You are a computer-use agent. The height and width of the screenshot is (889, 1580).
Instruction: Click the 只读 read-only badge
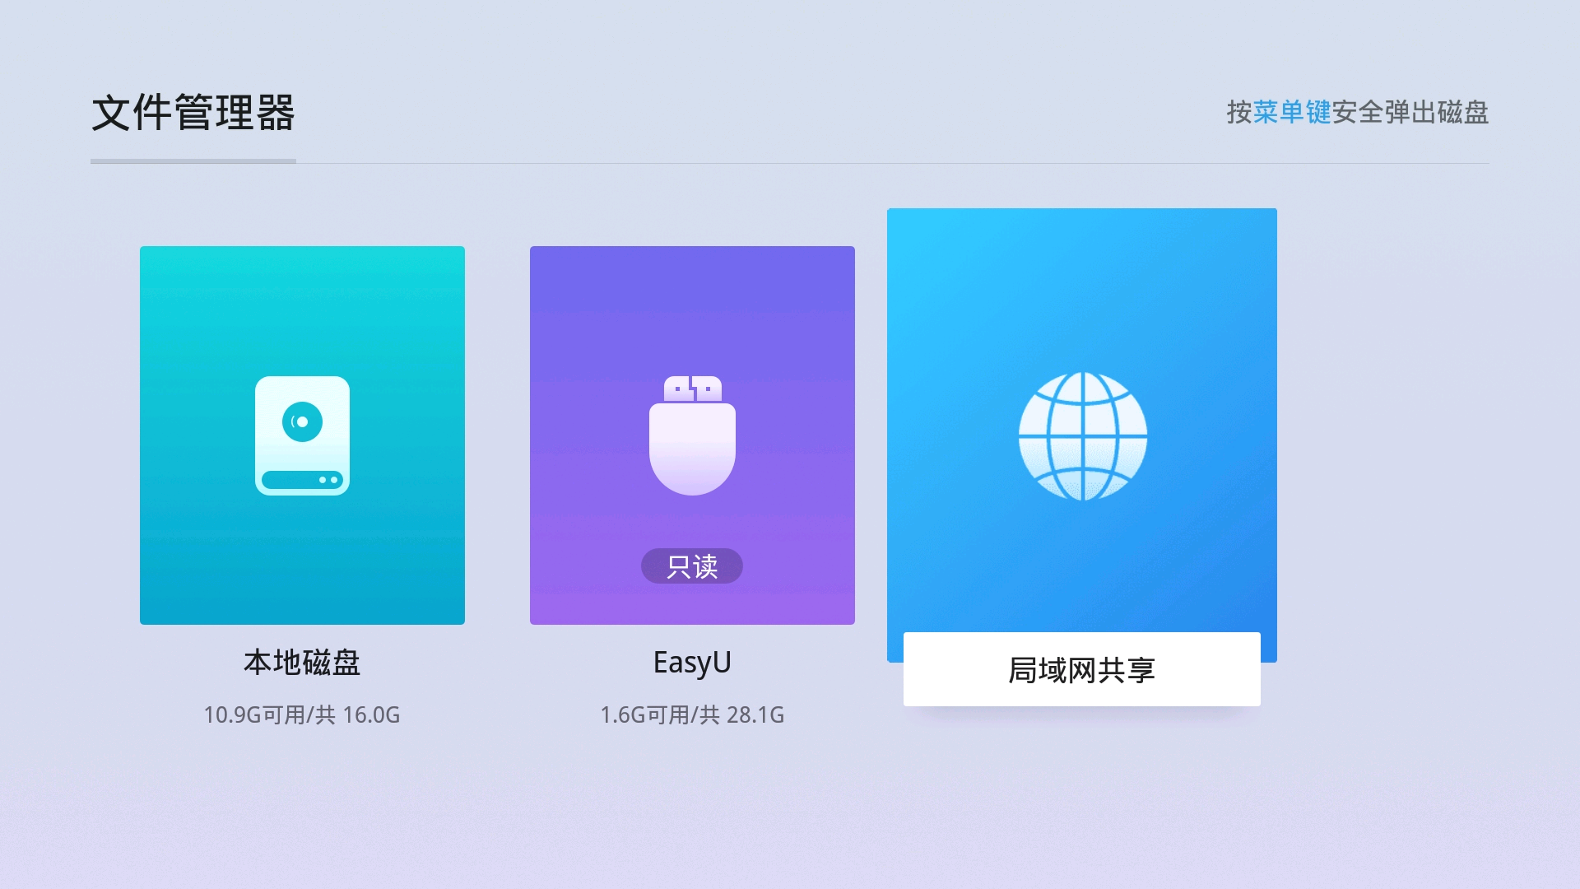click(692, 566)
